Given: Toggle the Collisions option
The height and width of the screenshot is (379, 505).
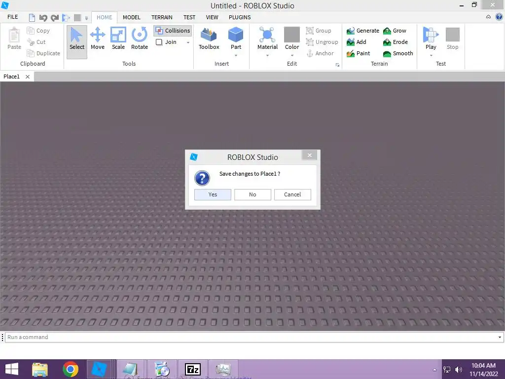Looking at the screenshot, I should pos(173,31).
